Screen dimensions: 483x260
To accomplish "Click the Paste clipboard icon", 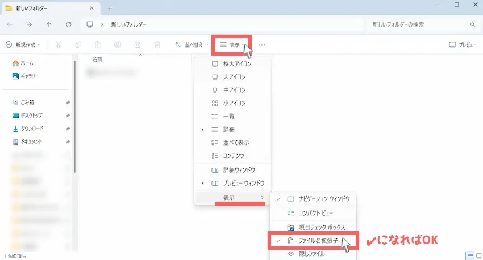I will tap(98, 45).
